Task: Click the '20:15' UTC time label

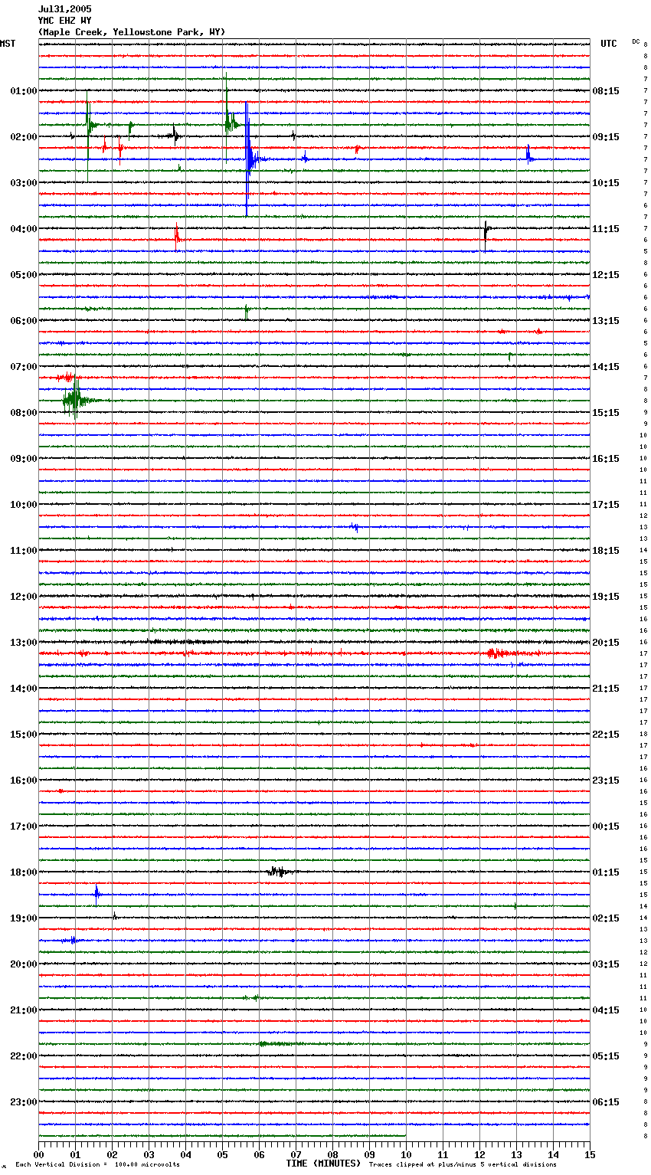Action: pyautogui.click(x=606, y=643)
